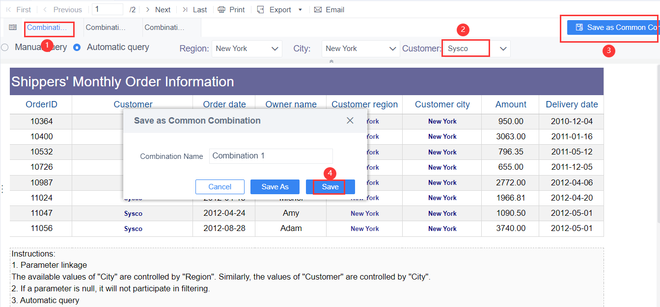The height and width of the screenshot is (307, 660).
Task: Select the Automatic query radio button
Action: 77,47
